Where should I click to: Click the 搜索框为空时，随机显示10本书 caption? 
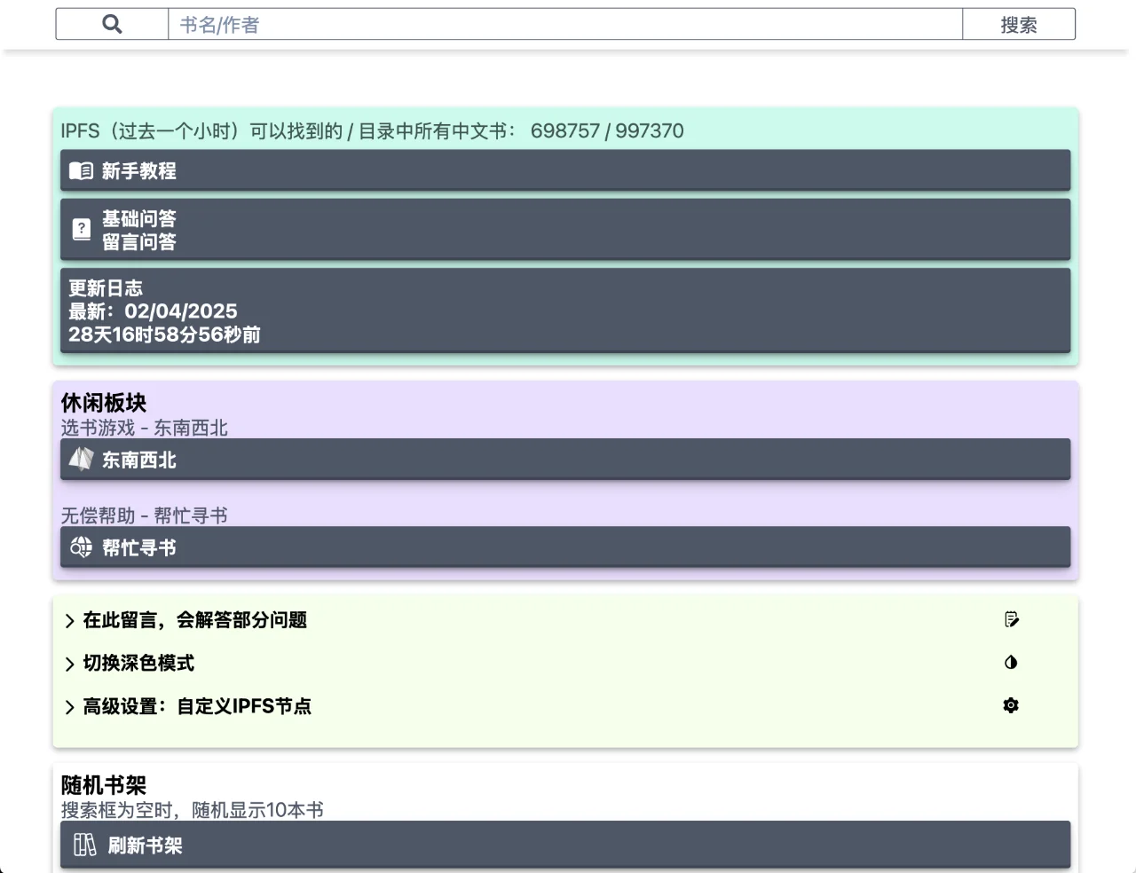[x=193, y=810]
